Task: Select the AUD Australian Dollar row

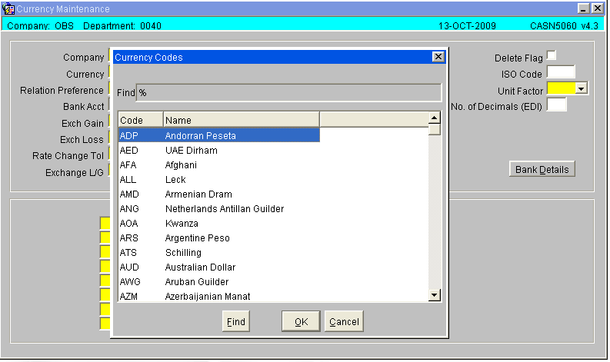Action: pos(219,267)
